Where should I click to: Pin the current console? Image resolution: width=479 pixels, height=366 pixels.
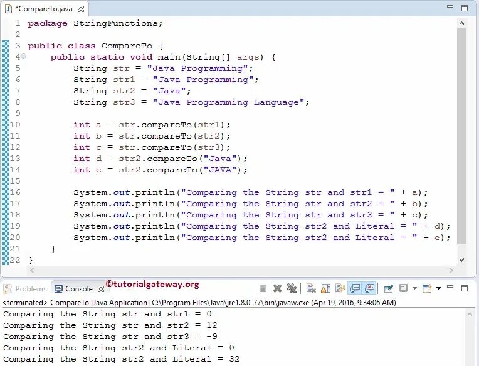tap(389, 288)
